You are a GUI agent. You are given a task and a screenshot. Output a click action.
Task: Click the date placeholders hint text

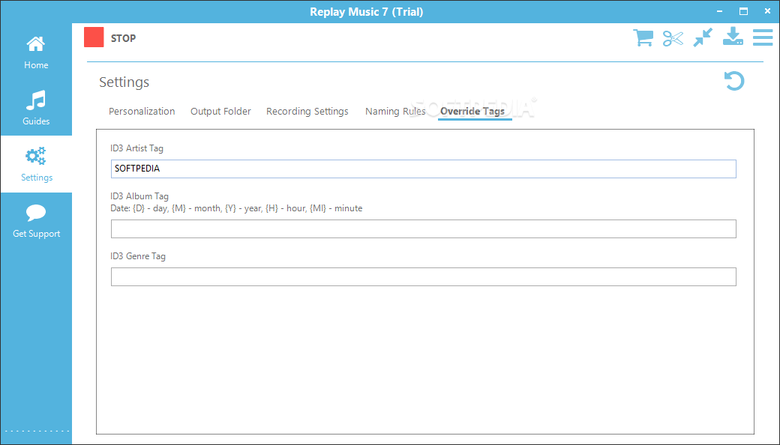pyautogui.click(x=236, y=208)
